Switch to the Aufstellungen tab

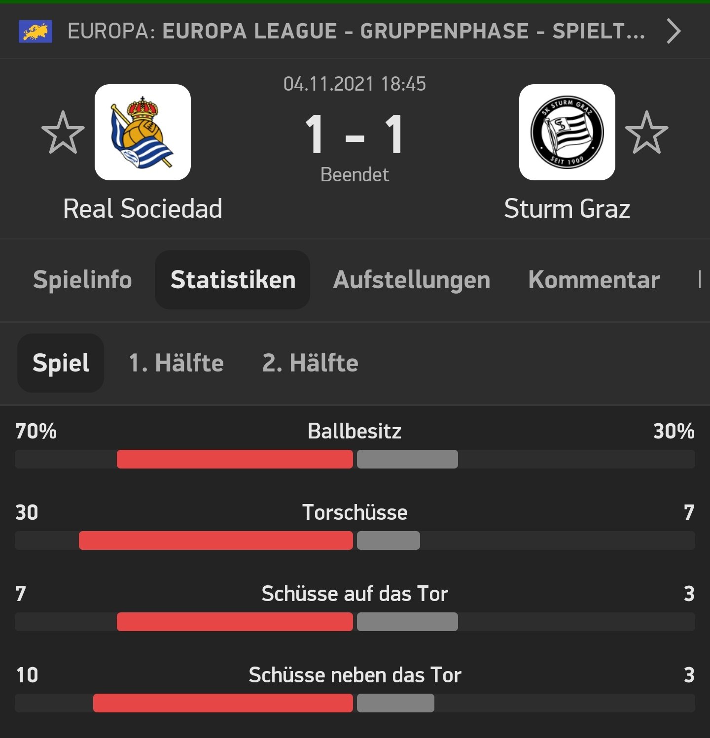tap(412, 280)
